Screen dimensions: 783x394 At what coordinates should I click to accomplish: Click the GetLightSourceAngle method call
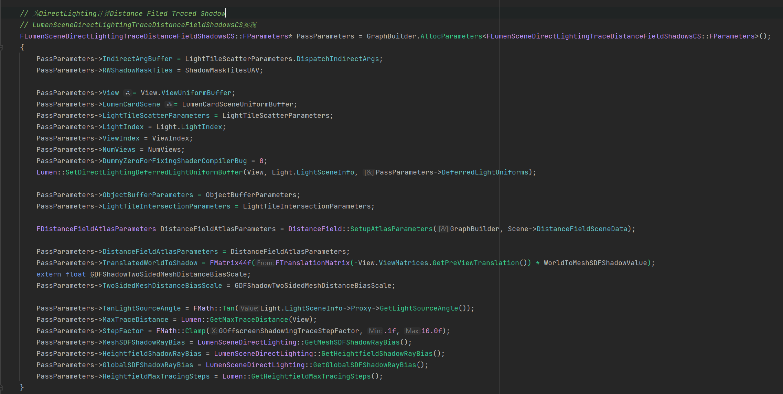tap(419, 308)
